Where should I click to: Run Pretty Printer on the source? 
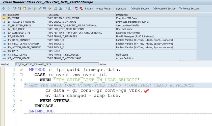pos(103,9)
